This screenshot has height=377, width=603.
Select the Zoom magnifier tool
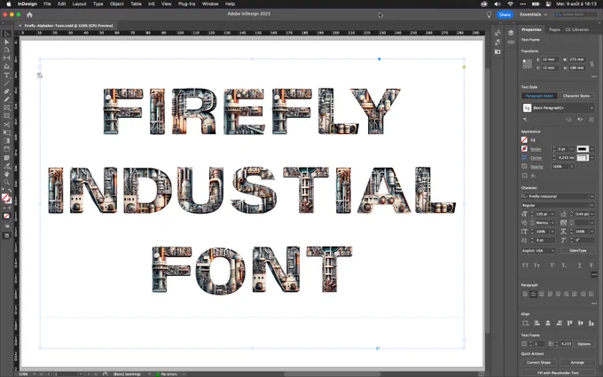click(x=6, y=183)
